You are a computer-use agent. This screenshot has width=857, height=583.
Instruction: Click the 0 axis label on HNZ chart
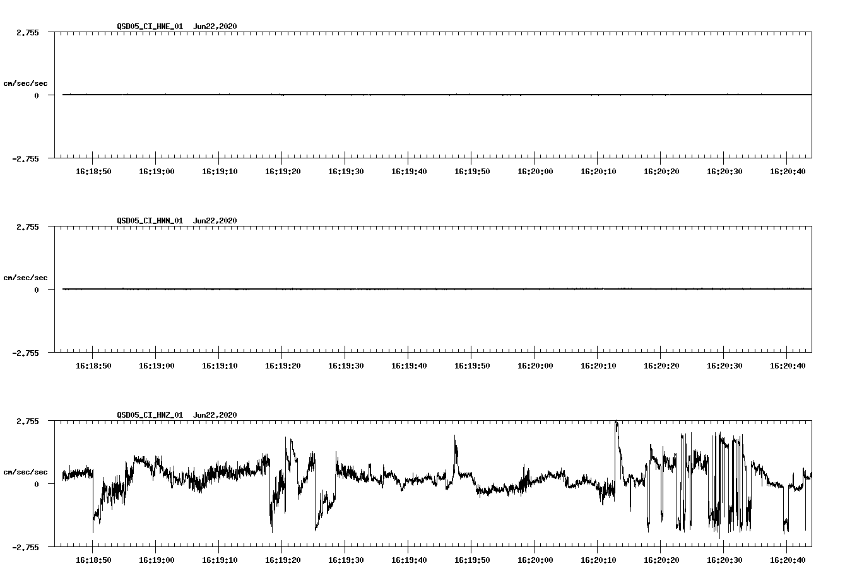[37, 484]
